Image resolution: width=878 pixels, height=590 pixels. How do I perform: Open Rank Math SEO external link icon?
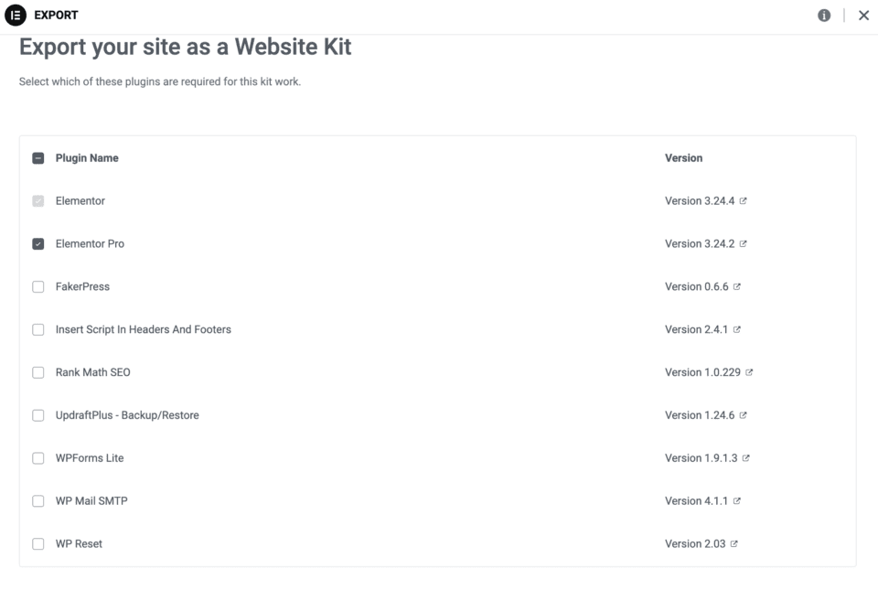[x=750, y=372]
